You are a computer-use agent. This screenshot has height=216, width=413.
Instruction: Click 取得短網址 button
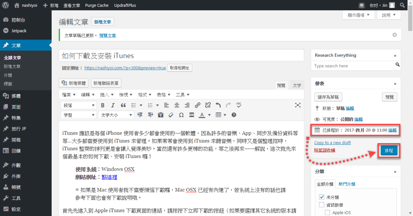point(180,68)
